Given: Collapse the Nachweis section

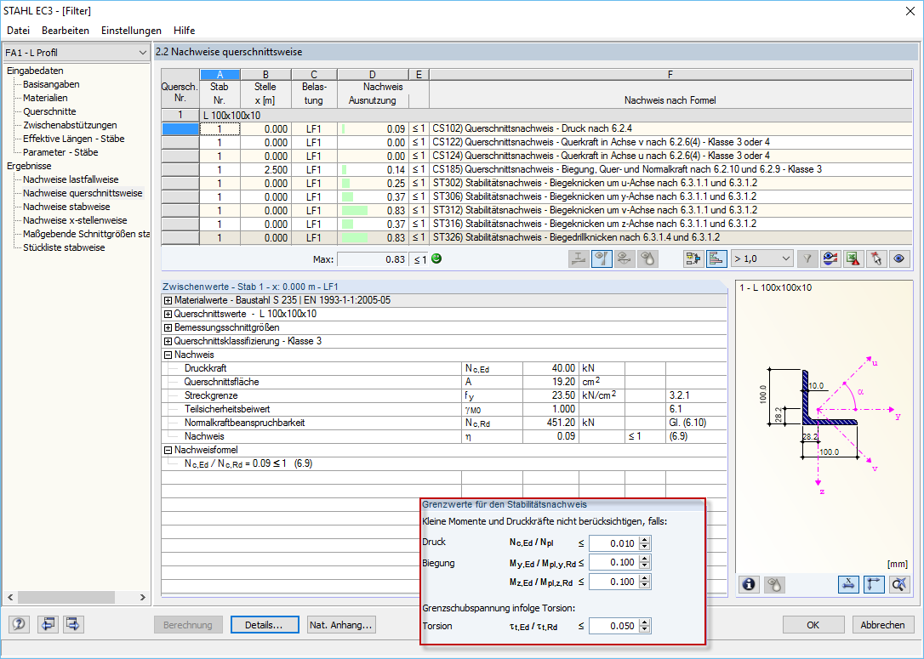Looking at the screenshot, I should [x=168, y=355].
